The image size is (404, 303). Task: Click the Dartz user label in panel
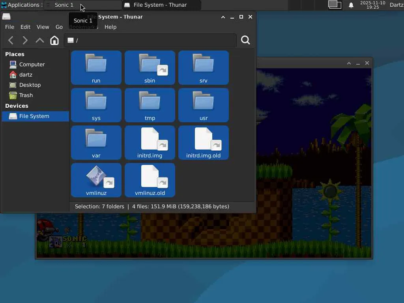[x=396, y=5]
